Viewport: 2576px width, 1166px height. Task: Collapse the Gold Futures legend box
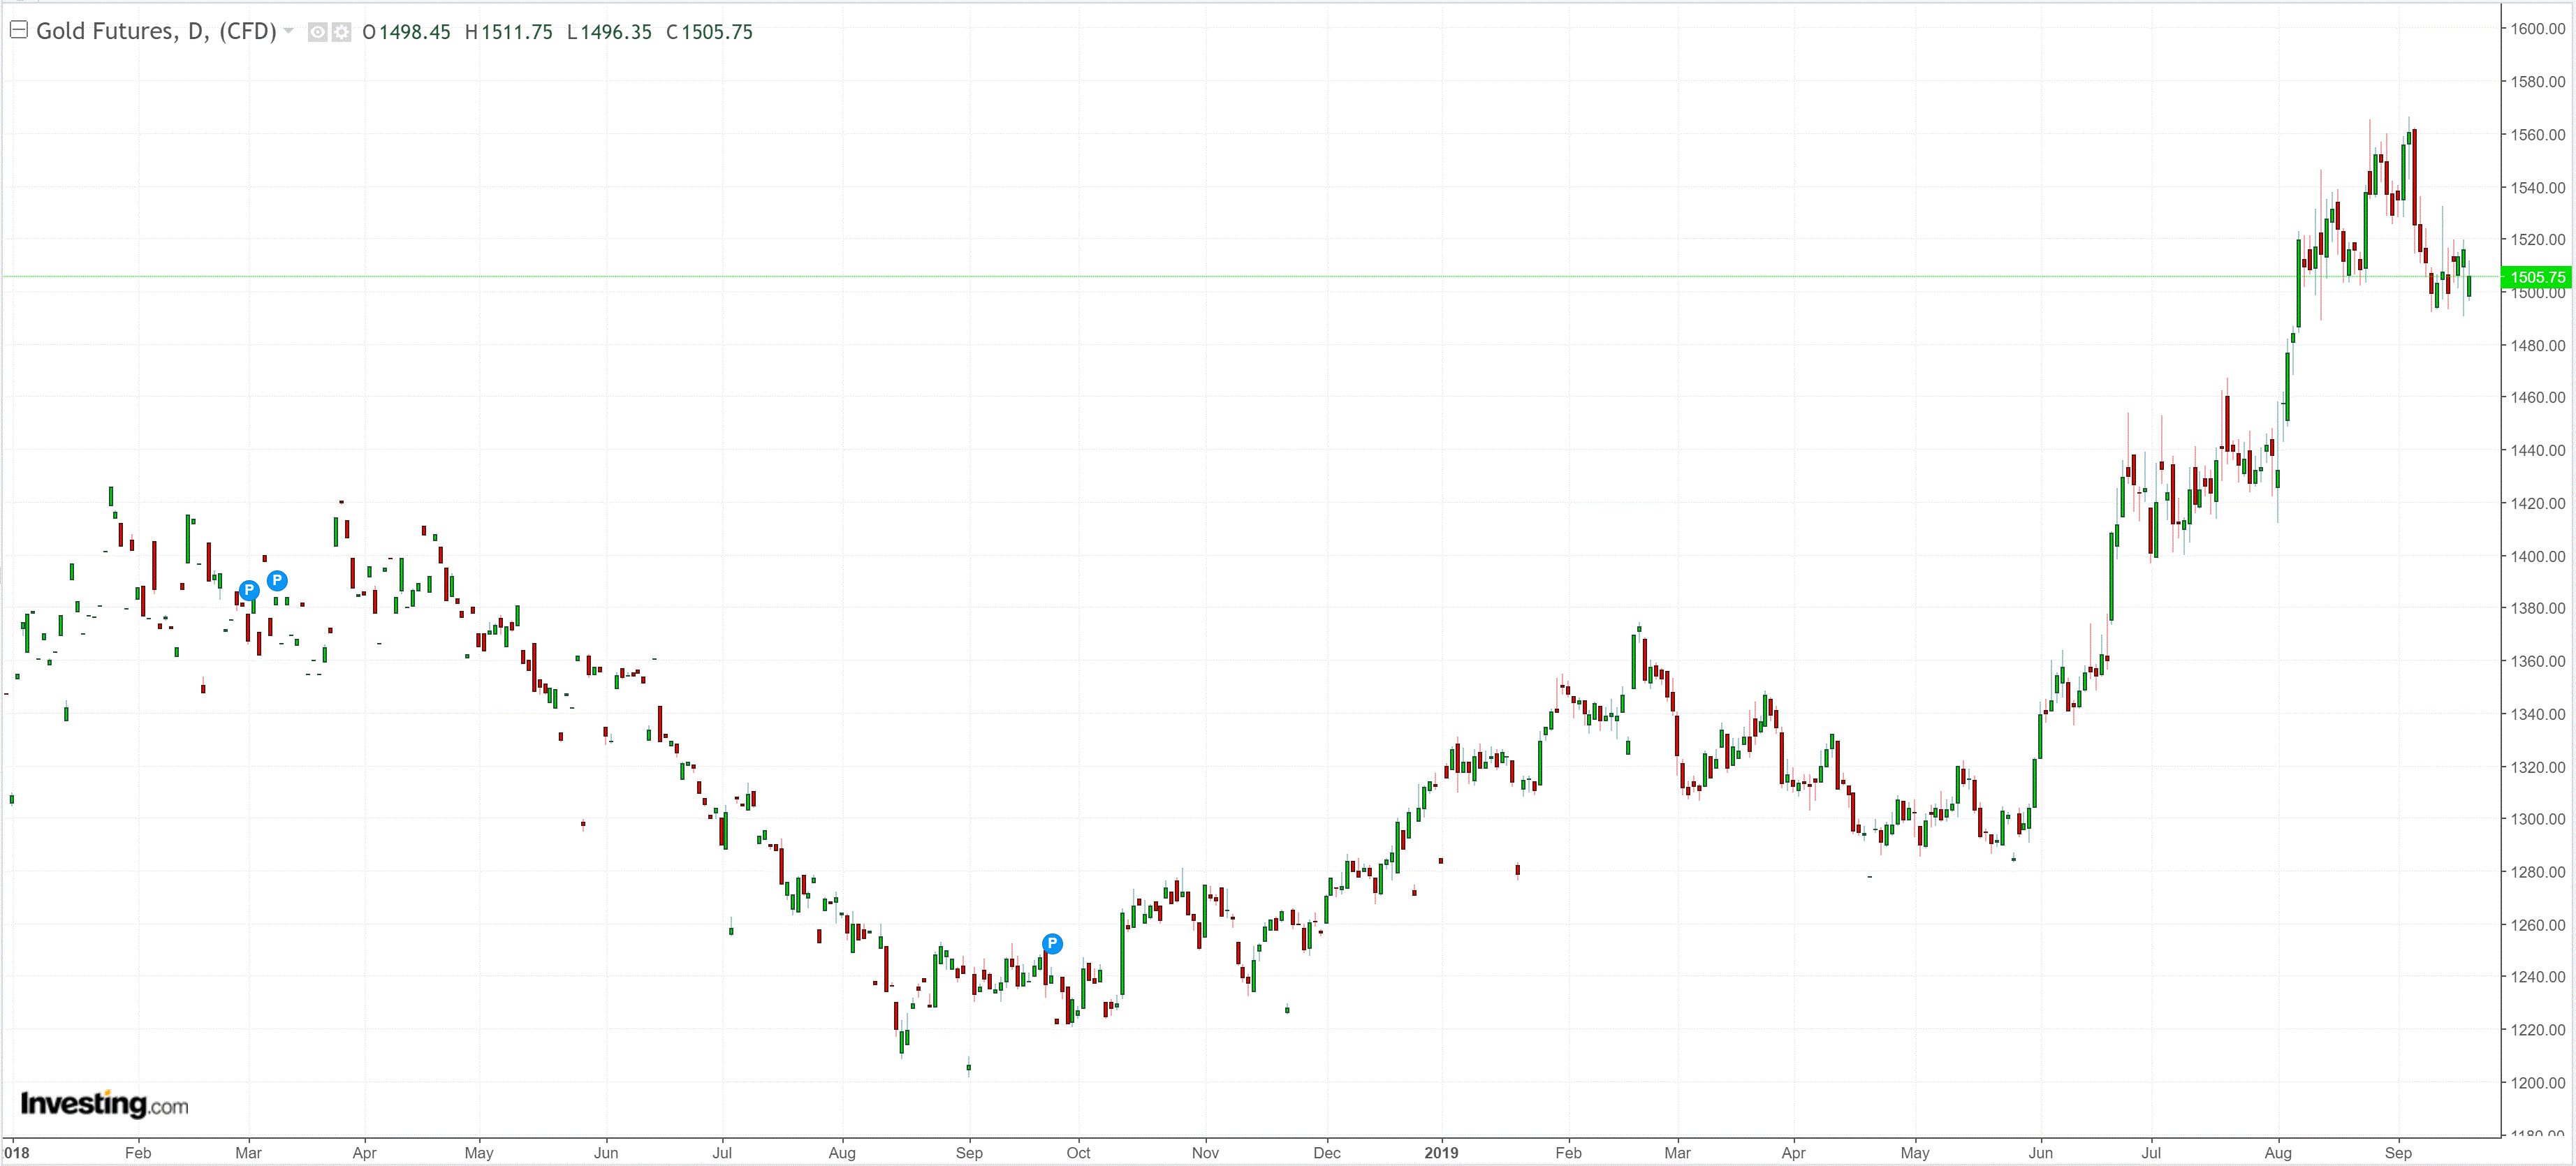[18, 30]
